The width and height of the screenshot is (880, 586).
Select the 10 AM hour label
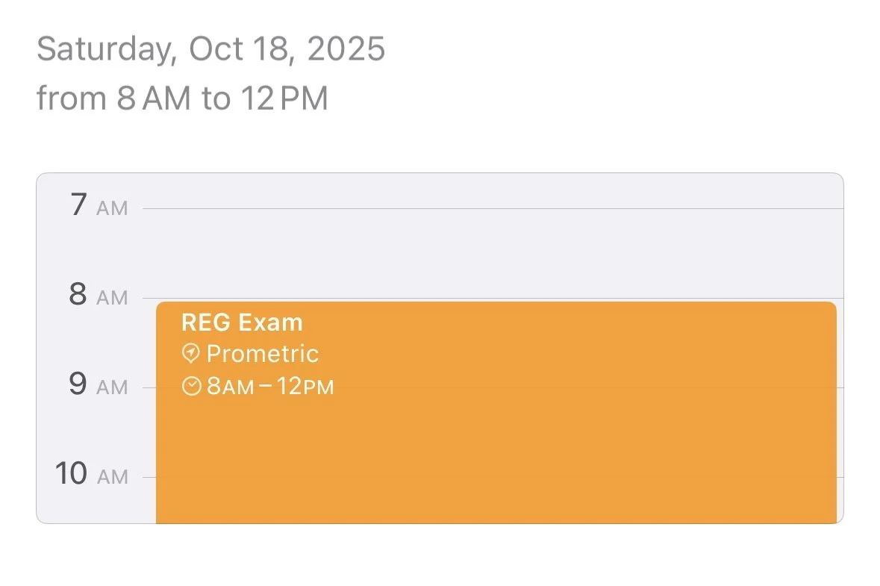pos(92,474)
